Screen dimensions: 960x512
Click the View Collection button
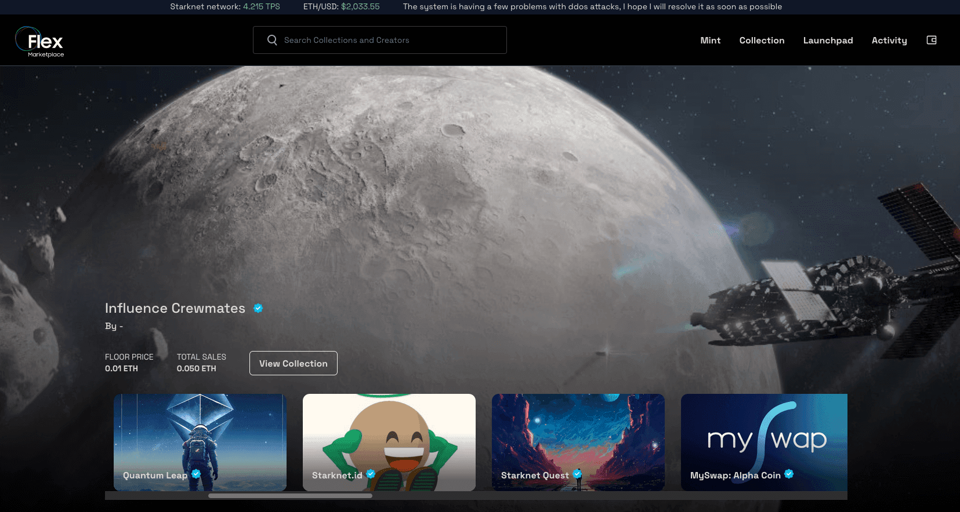coord(294,363)
